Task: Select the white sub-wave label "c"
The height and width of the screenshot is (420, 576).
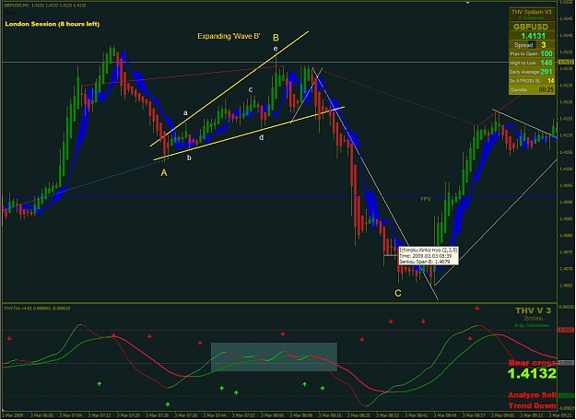Action: coord(251,89)
